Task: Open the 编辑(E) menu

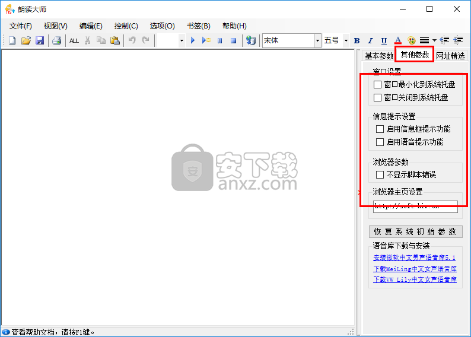Action: pos(91,26)
